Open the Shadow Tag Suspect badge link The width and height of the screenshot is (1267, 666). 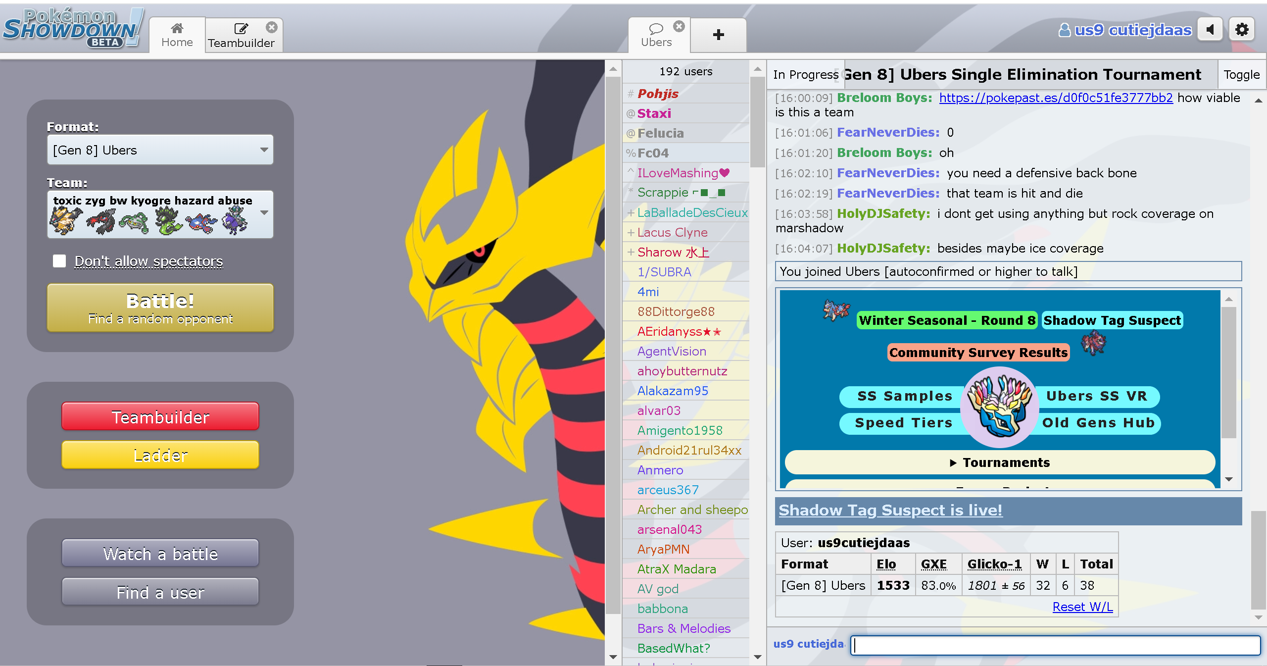[1112, 320]
